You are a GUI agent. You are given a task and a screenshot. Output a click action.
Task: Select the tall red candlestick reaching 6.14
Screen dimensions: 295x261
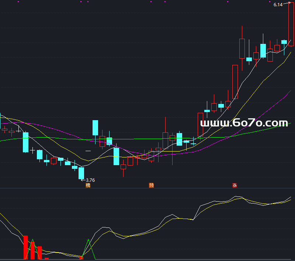pos(291,24)
